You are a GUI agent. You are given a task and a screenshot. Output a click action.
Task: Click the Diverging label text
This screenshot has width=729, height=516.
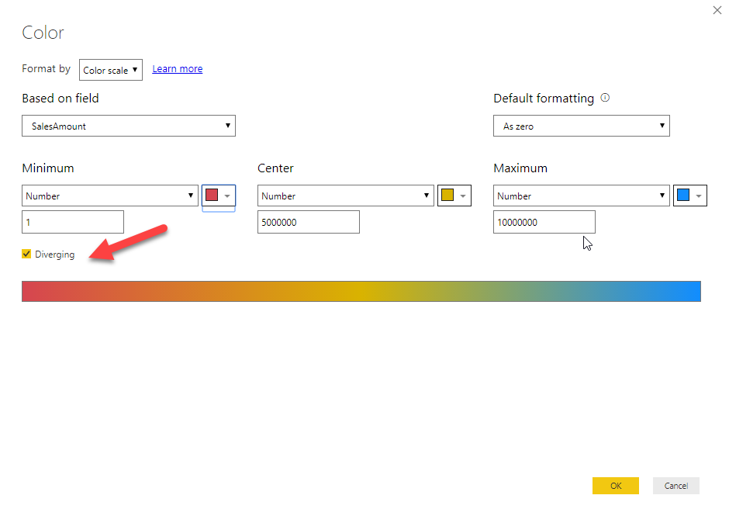pos(55,255)
